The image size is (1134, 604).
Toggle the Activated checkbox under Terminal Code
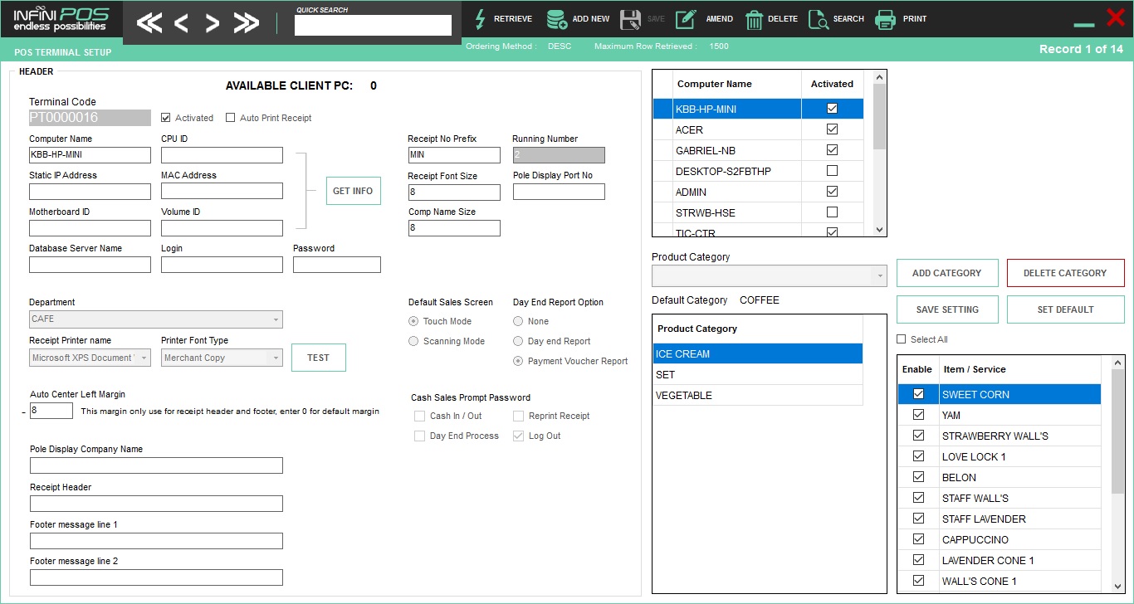(x=166, y=118)
